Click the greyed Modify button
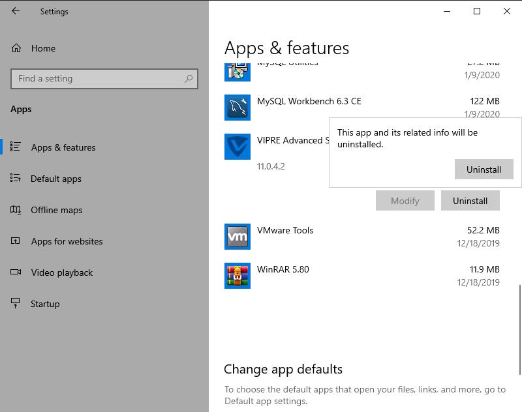This screenshot has width=522, height=412. coord(405,201)
